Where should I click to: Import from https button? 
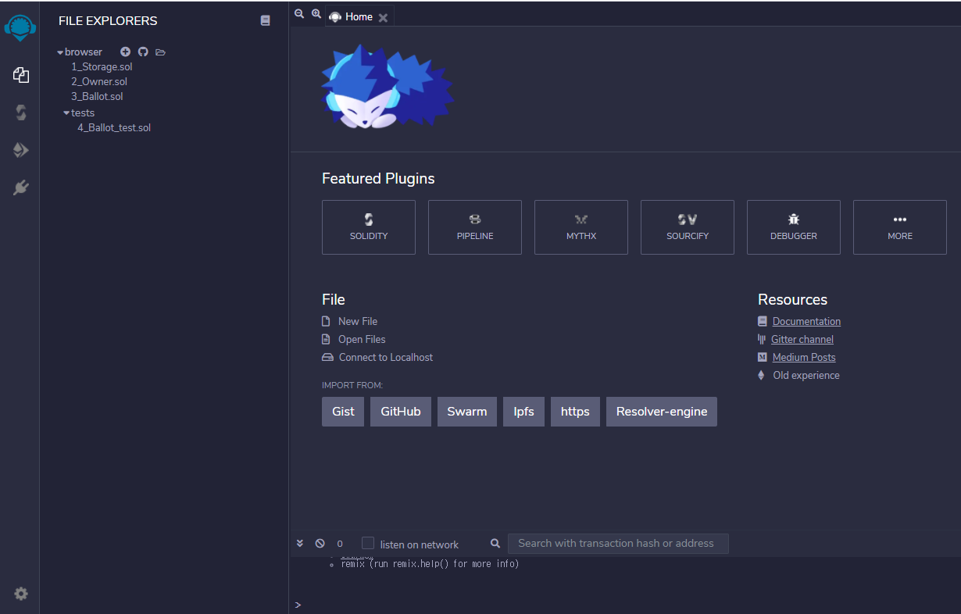pos(575,412)
